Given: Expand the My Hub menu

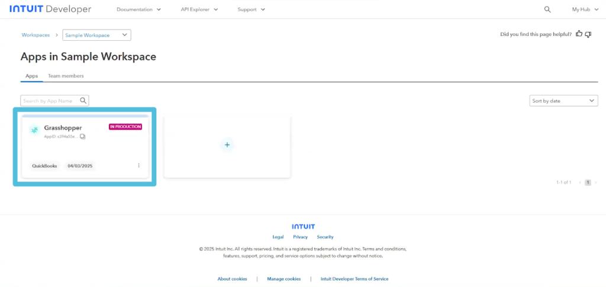Looking at the screenshot, I should click(x=585, y=9).
